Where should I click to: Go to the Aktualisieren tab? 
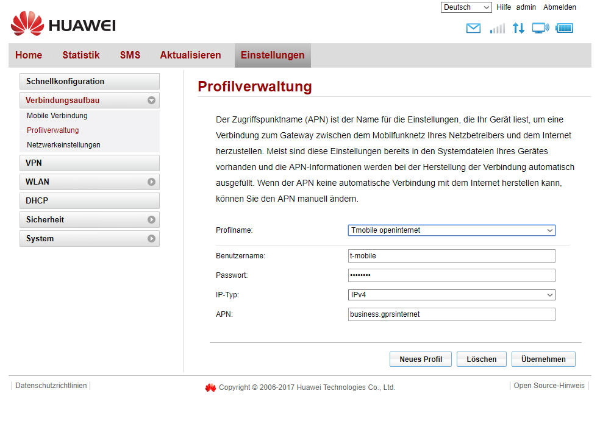(x=190, y=55)
